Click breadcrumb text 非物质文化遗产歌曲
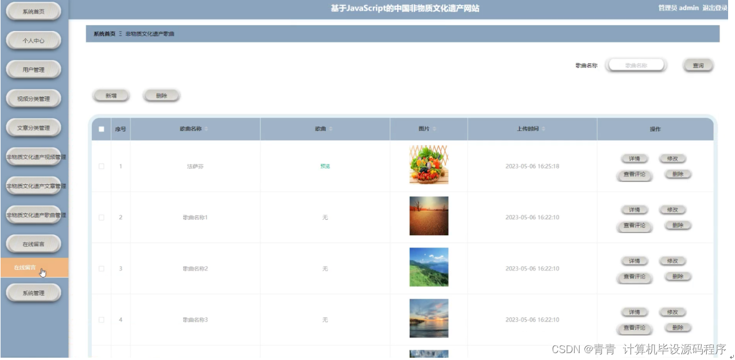735x360 pixels. (x=150, y=34)
